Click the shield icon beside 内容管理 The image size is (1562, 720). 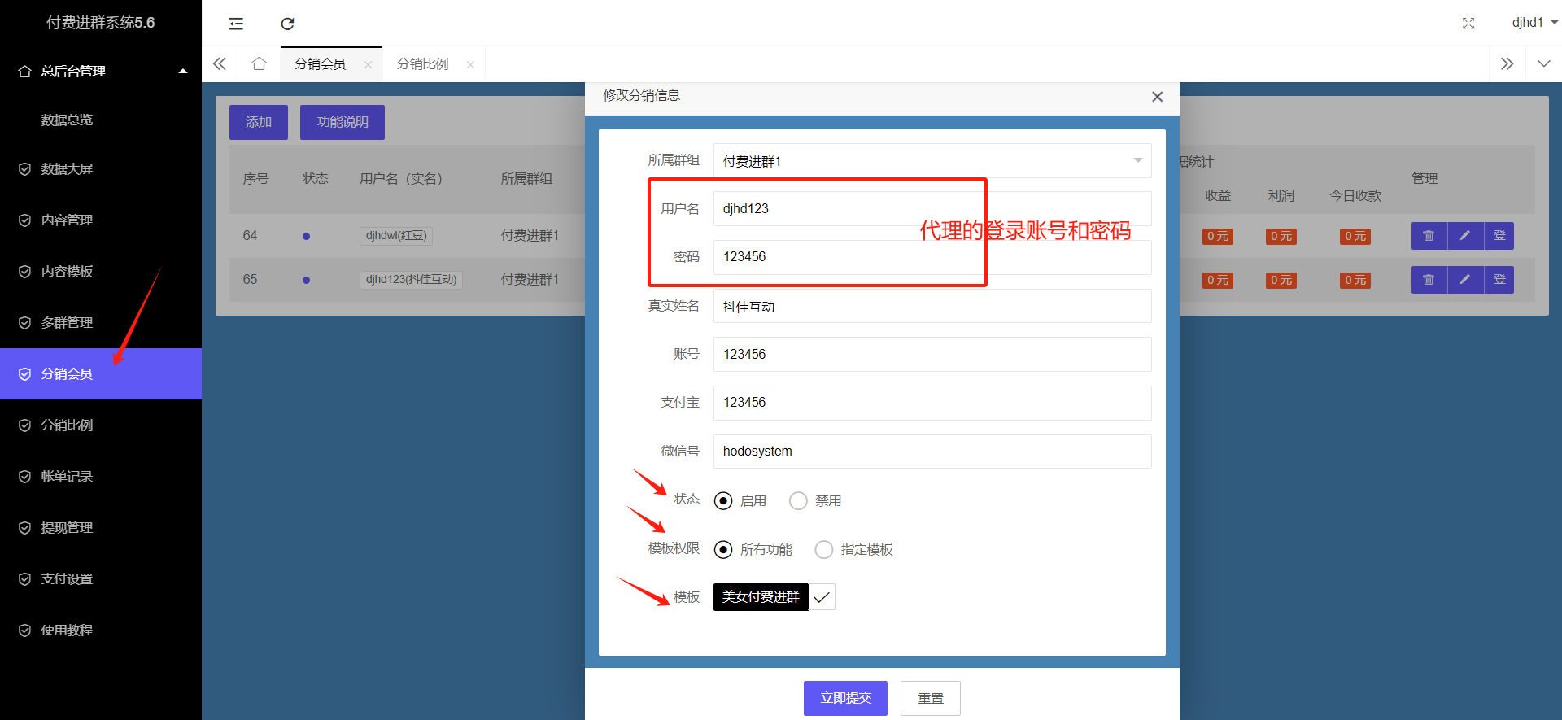pyautogui.click(x=24, y=220)
